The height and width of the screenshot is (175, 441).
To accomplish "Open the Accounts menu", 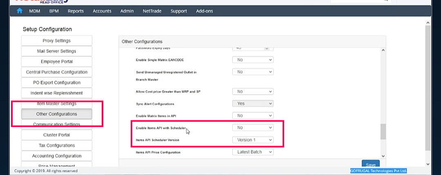I will click(x=102, y=11).
